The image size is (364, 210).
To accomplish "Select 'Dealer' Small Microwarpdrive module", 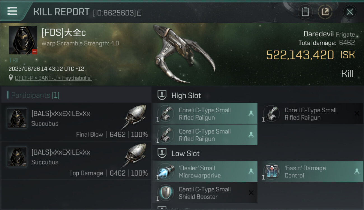I will click(x=205, y=172).
